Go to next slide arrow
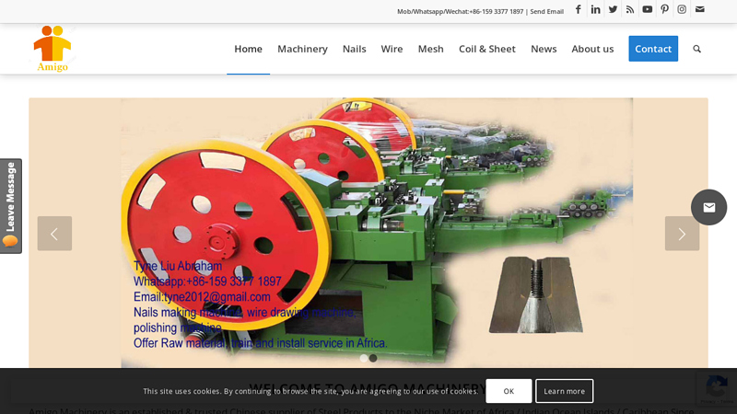The height and width of the screenshot is (414, 737). [x=682, y=234]
